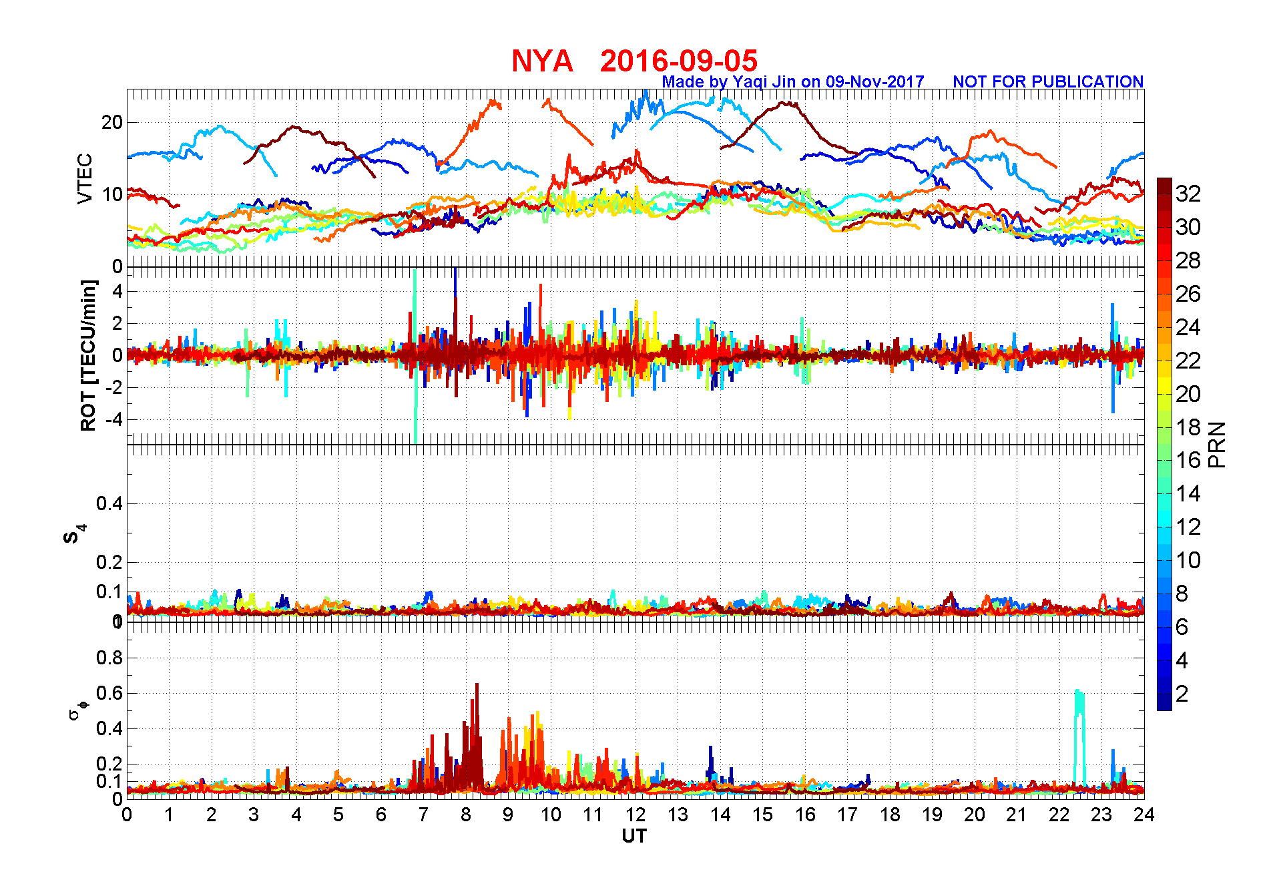This screenshot has height=888, width=1271.
Task: Click the ROT y-axis tick 4
Action: 117,291
